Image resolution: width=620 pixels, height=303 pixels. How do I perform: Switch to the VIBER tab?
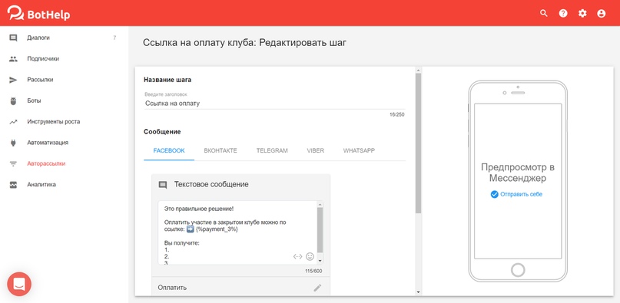pyautogui.click(x=316, y=150)
